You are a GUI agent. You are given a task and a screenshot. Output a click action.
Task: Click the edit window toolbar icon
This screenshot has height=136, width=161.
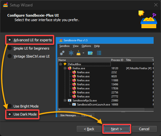point(90,53)
